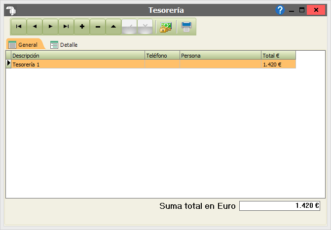Minimize the Tesorería window
331x230 pixels.
pyautogui.click(x=292, y=10)
